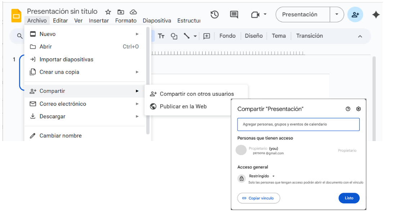
Task: Click the blue share people icon
Action: click(355, 14)
